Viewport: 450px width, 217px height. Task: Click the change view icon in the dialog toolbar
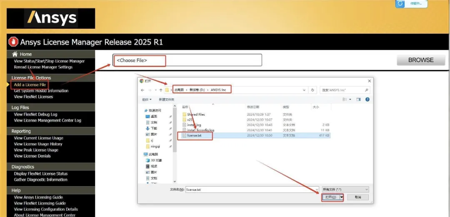click(x=345, y=99)
